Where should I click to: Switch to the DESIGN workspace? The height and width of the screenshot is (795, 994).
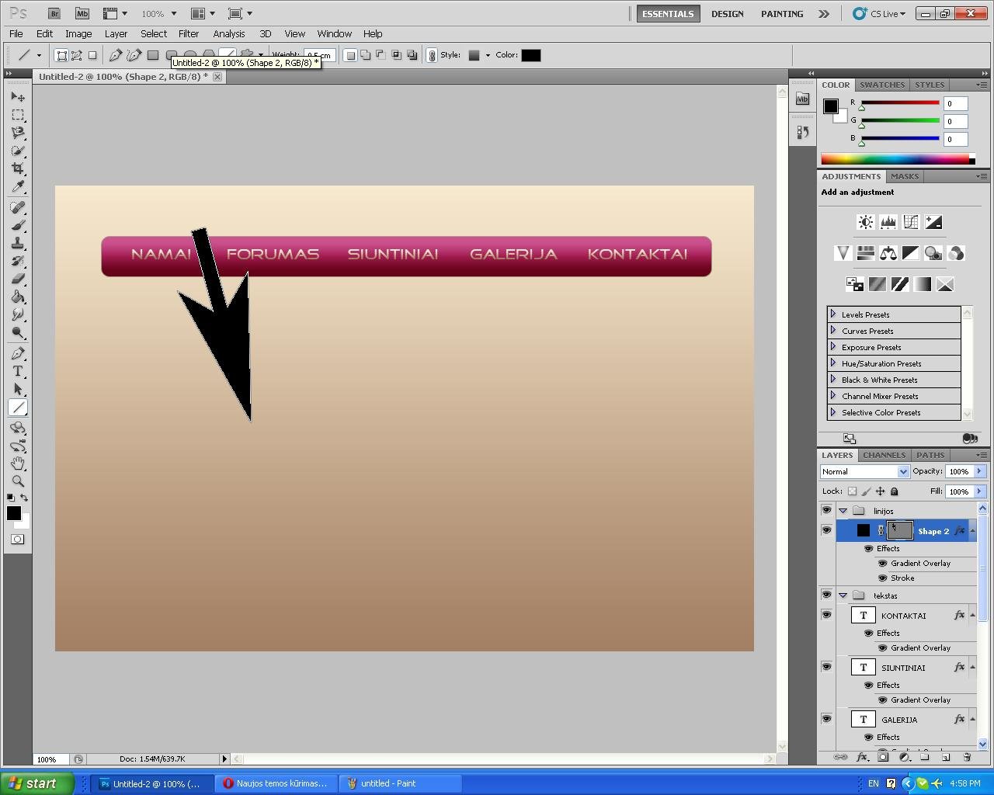tap(727, 13)
